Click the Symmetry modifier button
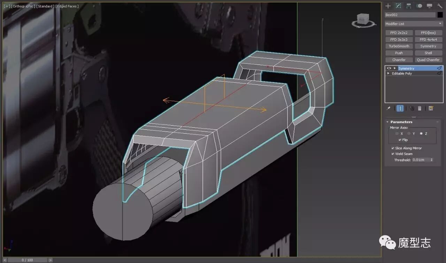 [428, 46]
